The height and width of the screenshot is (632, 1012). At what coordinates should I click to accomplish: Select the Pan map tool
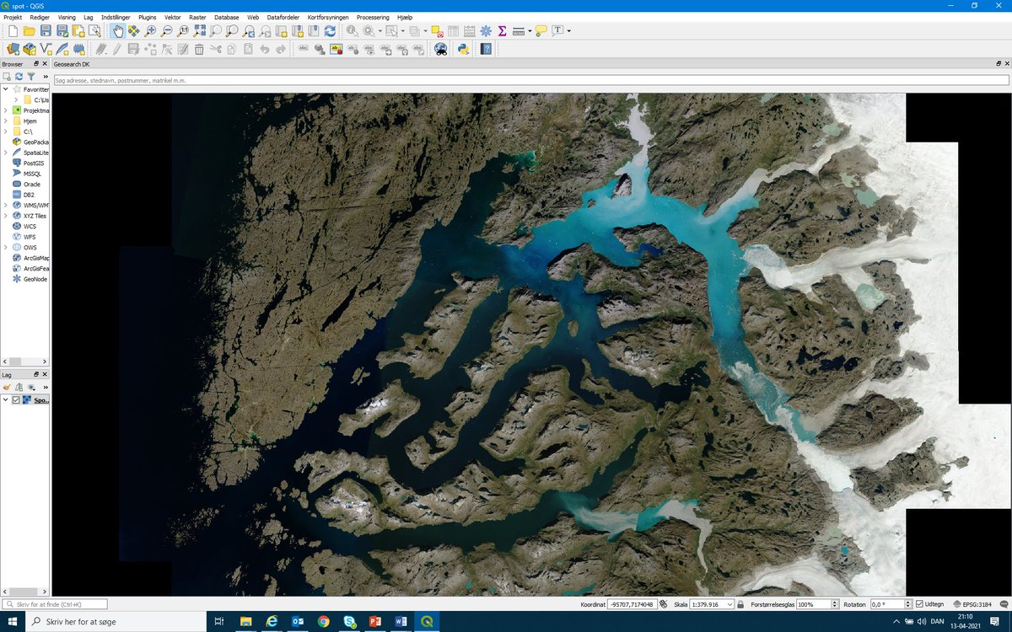(119, 30)
